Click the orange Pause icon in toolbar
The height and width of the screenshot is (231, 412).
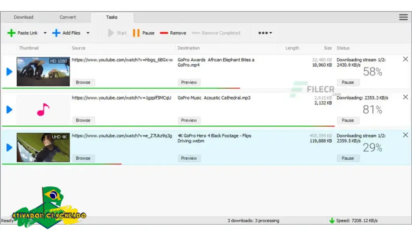136,33
